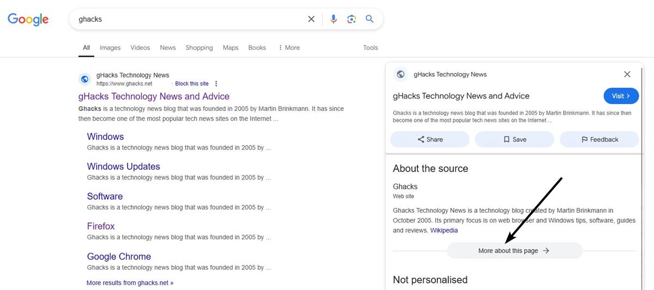
Task: Switch to the Images tab
Action: click(110, 48)
